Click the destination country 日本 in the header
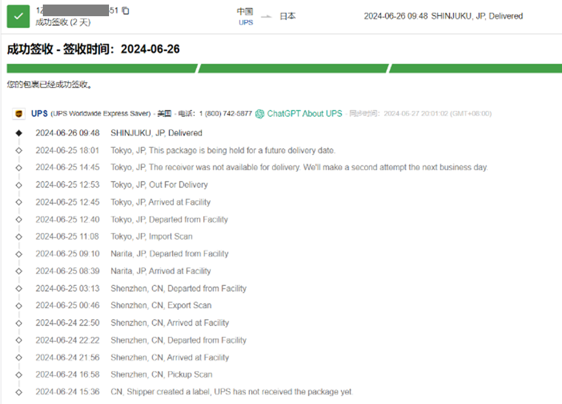The height and width of the screenshot is (404, 562). tap(287, 16)
